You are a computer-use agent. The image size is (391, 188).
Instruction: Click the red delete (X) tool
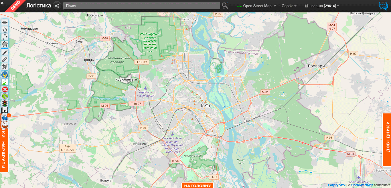5,89
